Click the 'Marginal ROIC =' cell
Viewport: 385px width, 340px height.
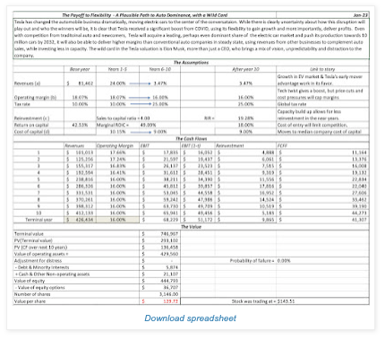[113, 125]
